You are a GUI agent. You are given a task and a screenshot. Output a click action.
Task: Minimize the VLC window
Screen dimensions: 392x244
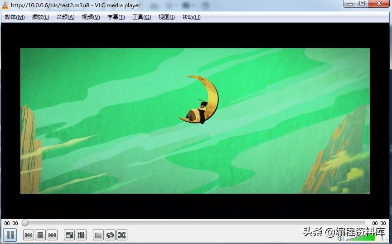[x=350, y=4]
